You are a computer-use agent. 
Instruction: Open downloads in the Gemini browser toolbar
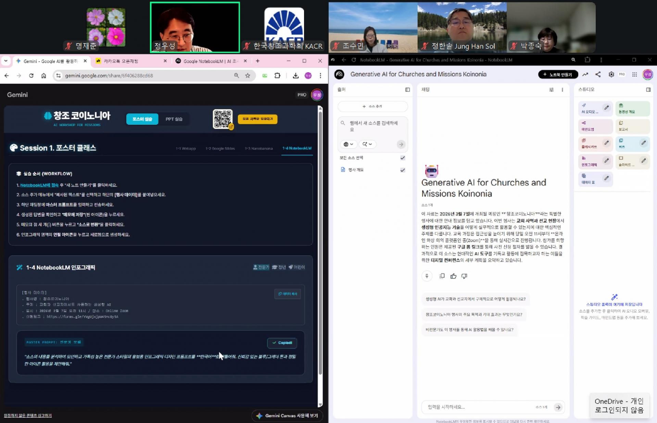(x=295, y=76)
